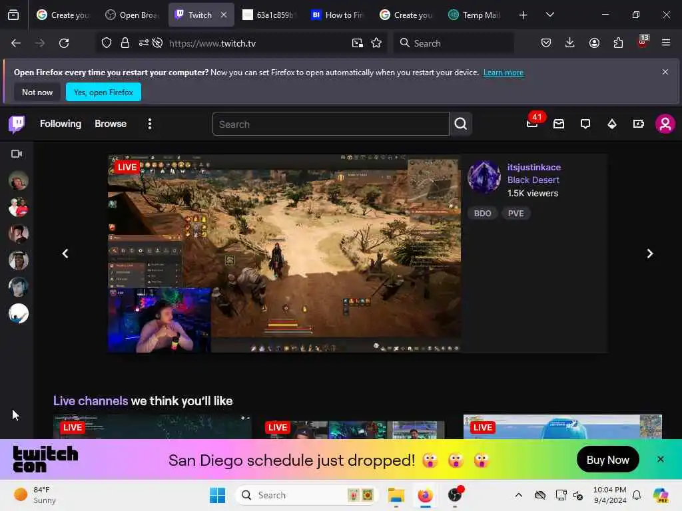Open the Browse page
Screen dimensions: 682x511
point(111,124)
